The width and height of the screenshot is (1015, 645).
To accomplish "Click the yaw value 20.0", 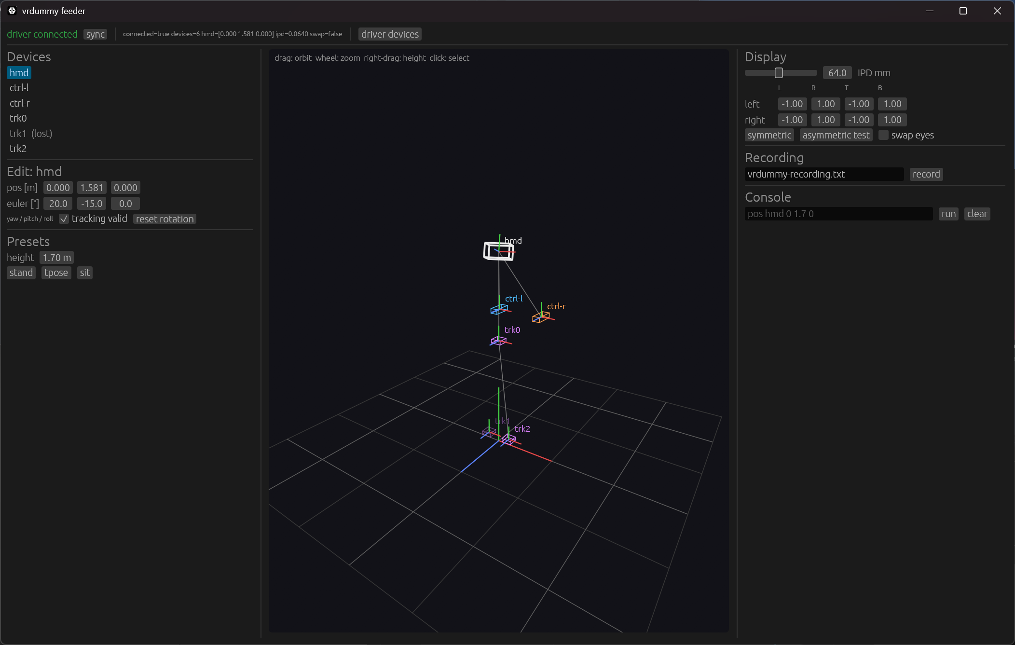I will (58, 204).
